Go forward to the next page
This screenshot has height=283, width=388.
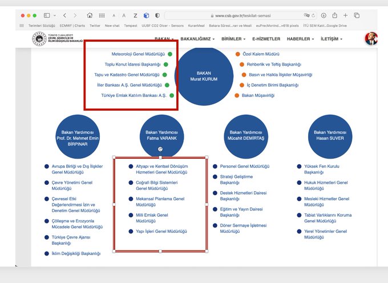click(x=75, y=15)
